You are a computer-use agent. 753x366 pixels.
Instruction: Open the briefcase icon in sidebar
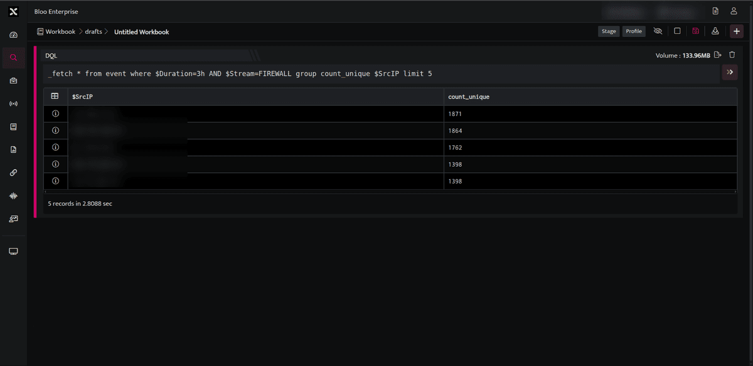tap(13, 80)
